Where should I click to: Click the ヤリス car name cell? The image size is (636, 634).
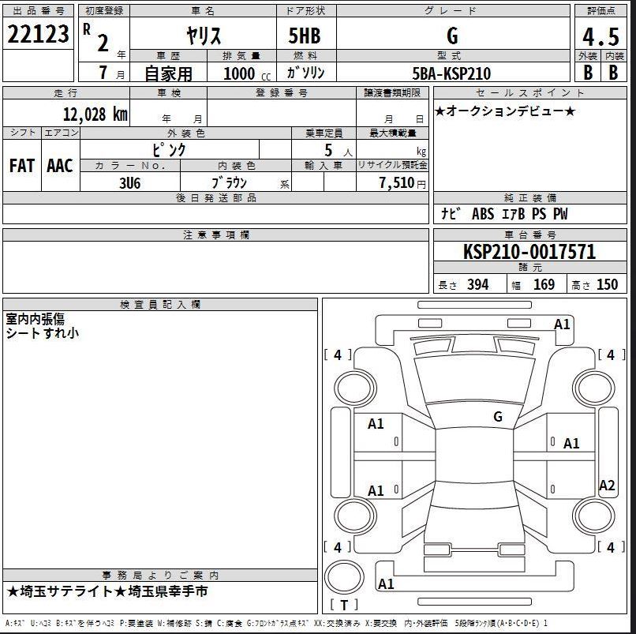tap(204, 35)
